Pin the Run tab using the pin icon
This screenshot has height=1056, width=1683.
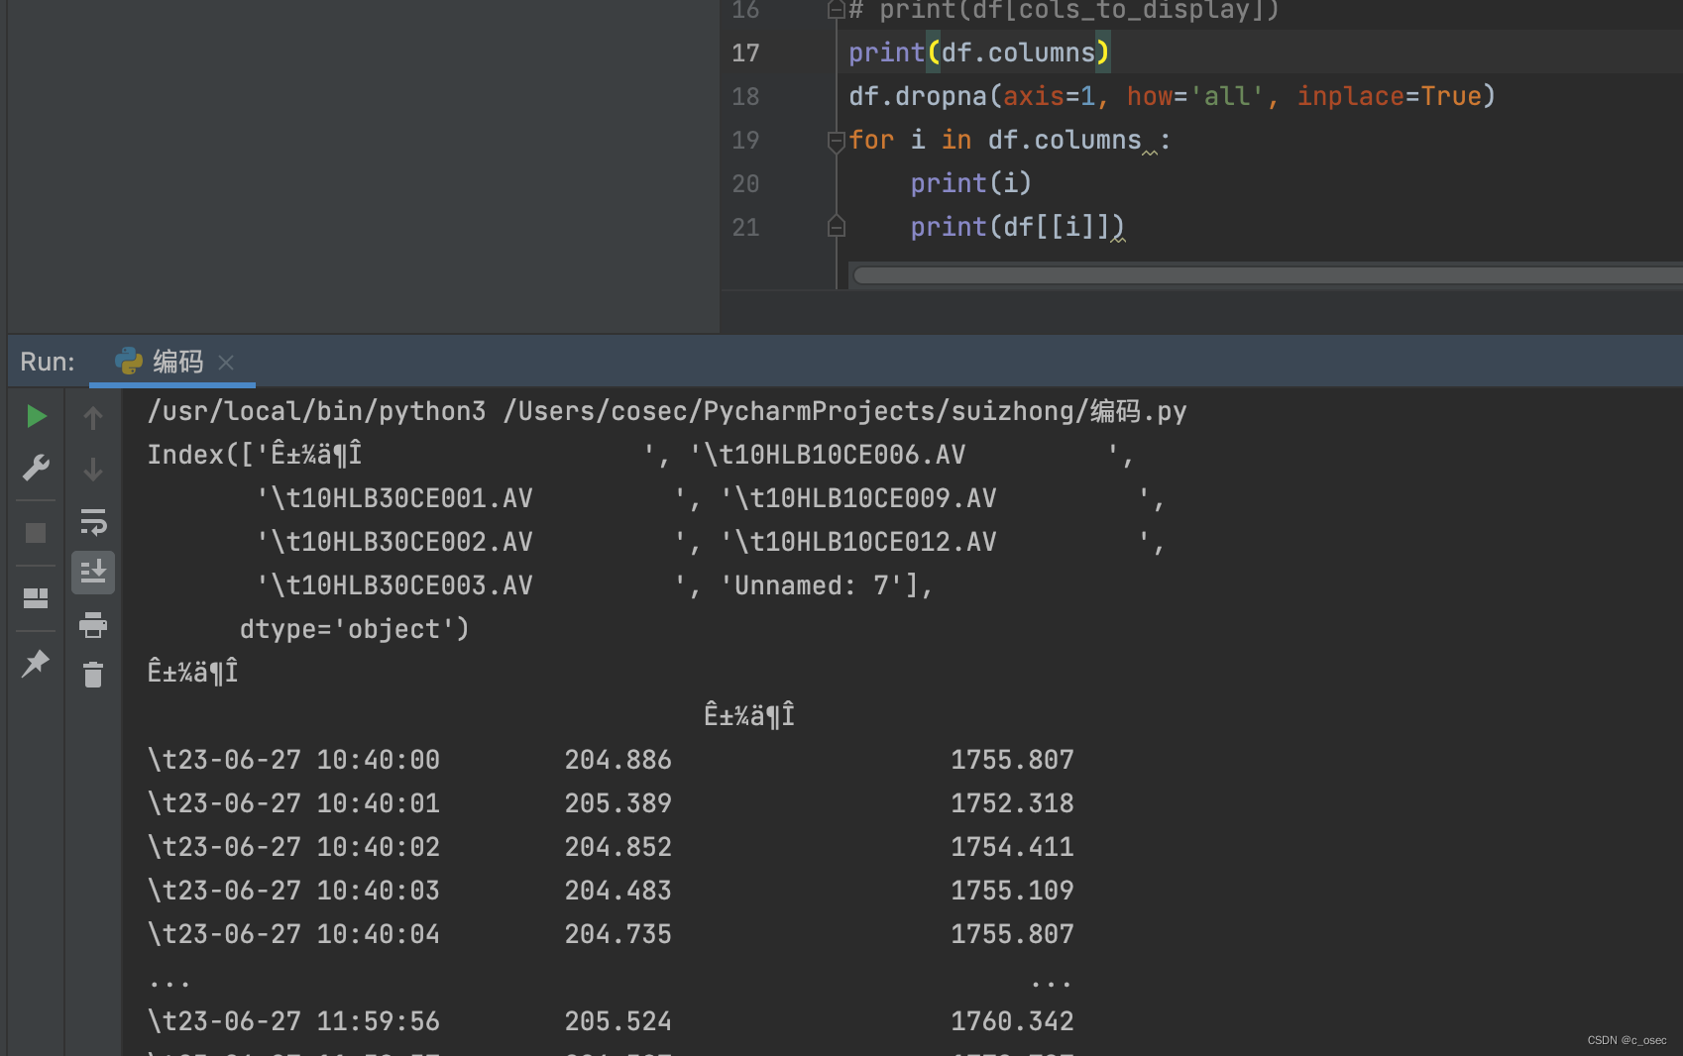click(x=36, y=664)
